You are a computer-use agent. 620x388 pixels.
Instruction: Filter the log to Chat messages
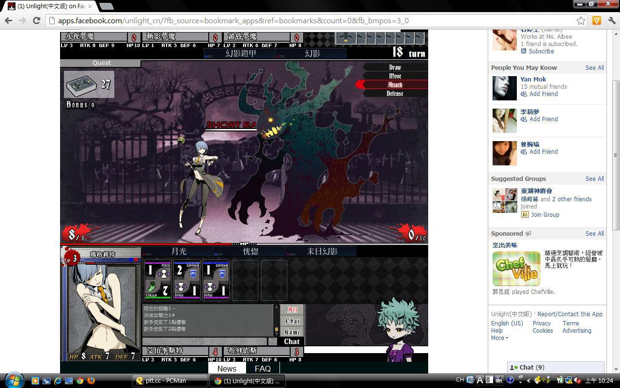(292, 321)
